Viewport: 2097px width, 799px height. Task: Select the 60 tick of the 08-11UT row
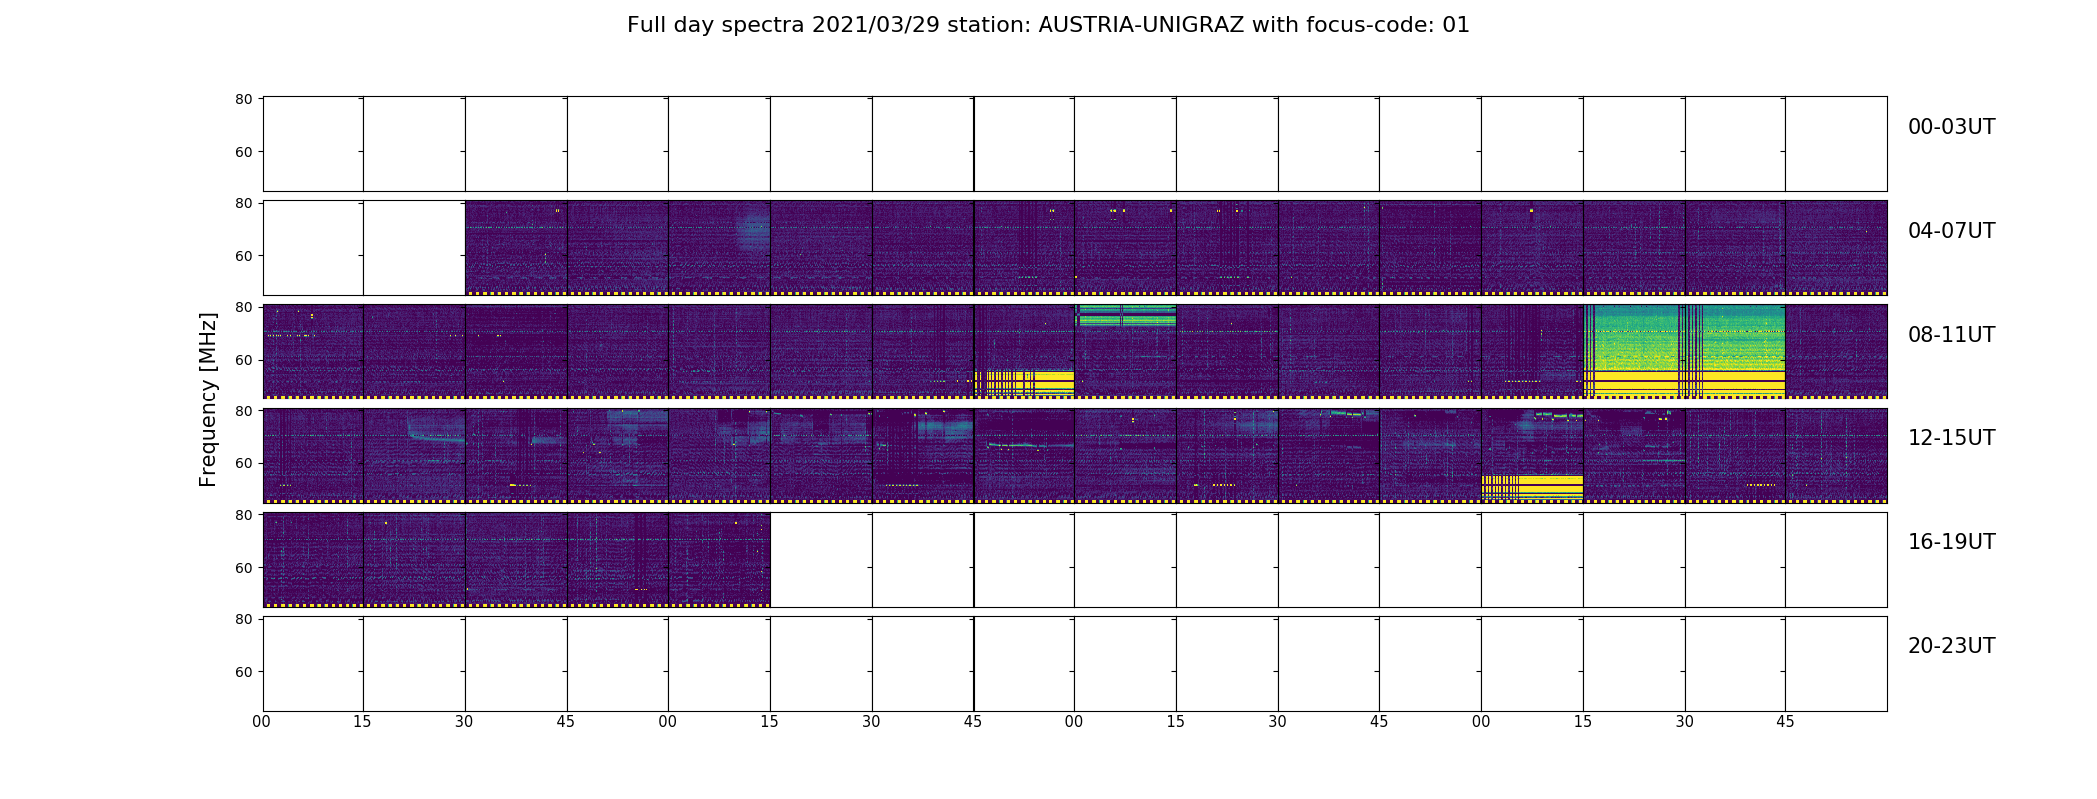tap(243, 360)
